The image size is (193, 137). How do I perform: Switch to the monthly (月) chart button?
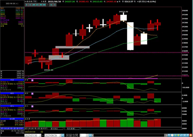click(55, 5)
